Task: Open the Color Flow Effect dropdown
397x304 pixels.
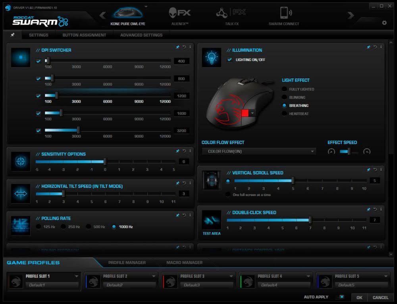Action: point(259,151)
